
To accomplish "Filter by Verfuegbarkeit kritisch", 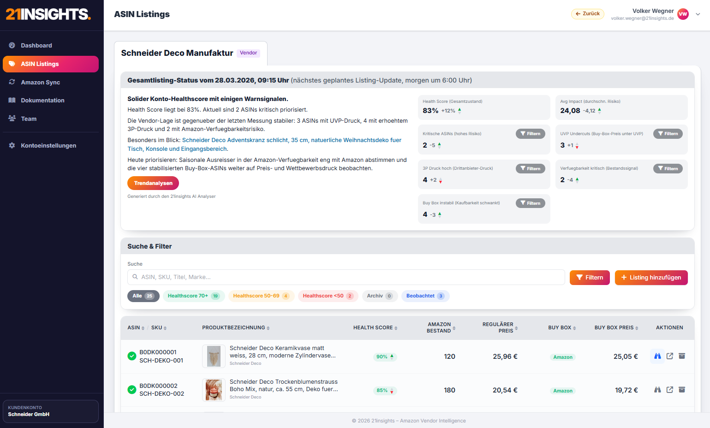I will click(x=668, y=168).
